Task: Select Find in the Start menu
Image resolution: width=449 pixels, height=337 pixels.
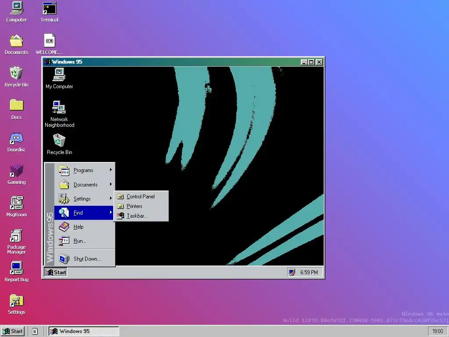Action: coord(85,213)
